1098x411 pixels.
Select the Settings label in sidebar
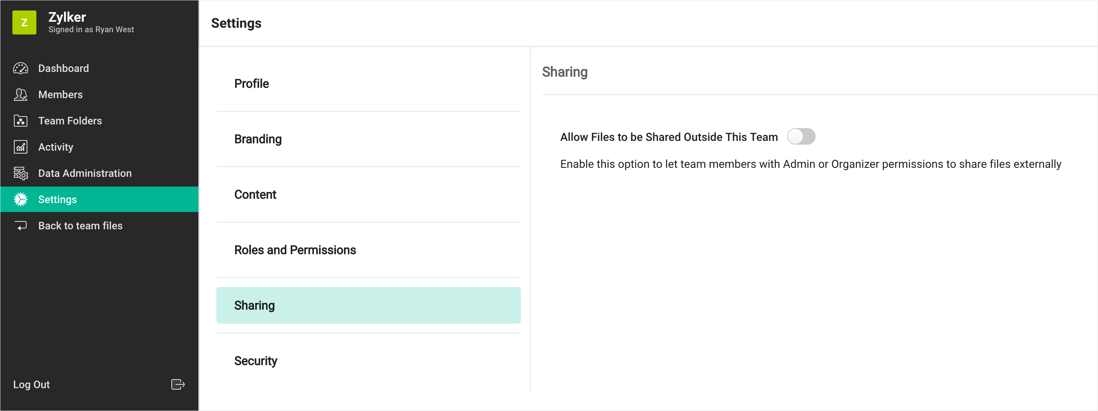click(x=57, y=199)
